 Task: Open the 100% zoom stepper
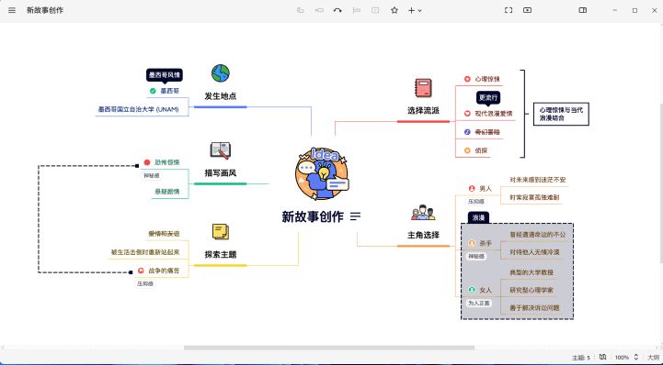pyautogui.click(x=636, y=357)
